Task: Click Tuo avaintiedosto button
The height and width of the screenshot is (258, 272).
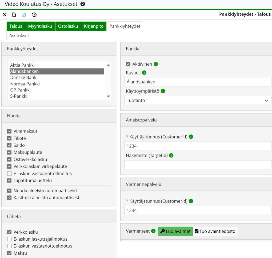Action: tap(215, 231)
